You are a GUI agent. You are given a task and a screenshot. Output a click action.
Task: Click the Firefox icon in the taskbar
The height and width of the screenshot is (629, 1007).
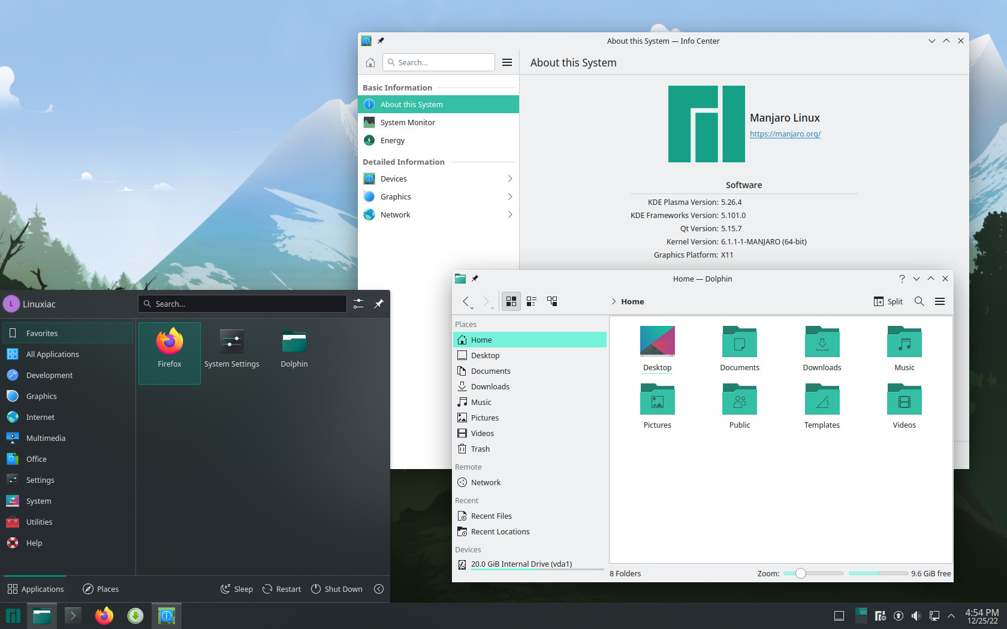tap(104, 616)
